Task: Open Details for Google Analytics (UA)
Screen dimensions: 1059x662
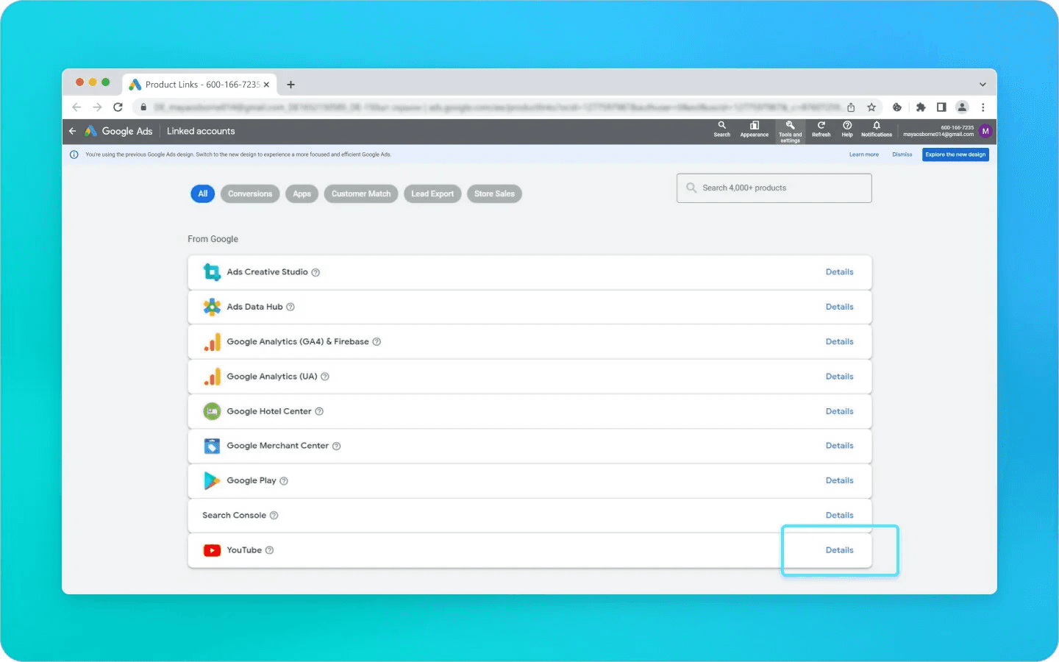Action: pos(839,377)
